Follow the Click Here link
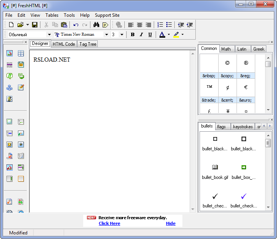This screenshot has width=277, height=239. click(x=110, y=223)
